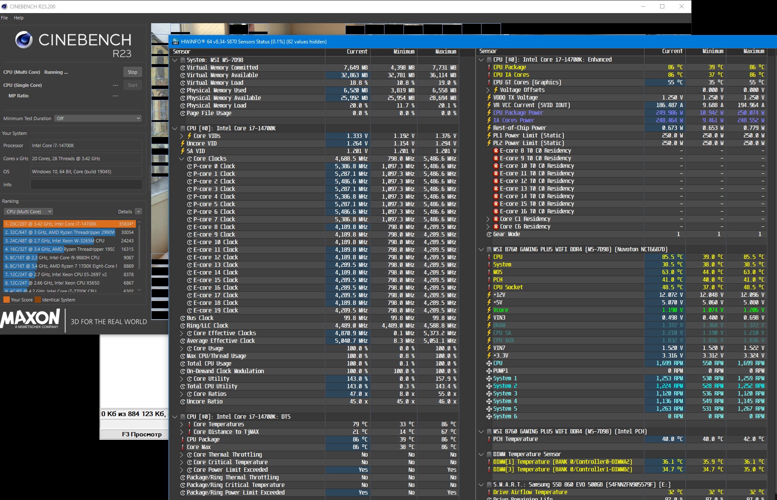Click the icon beside Page File Usage
This screenshot has height=500, width=777.
click(x=183, y=113)
